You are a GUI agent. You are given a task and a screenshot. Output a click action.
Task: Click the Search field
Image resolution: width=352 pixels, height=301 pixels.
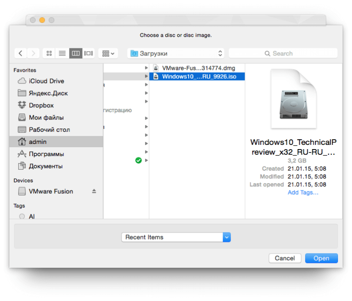[x=283, y=53]
